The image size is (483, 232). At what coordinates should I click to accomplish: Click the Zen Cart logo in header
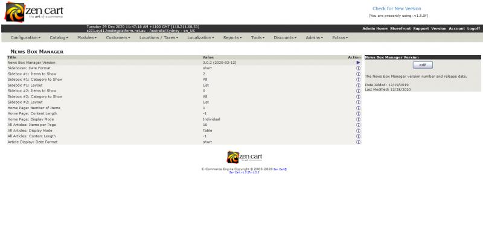(34, 12)
